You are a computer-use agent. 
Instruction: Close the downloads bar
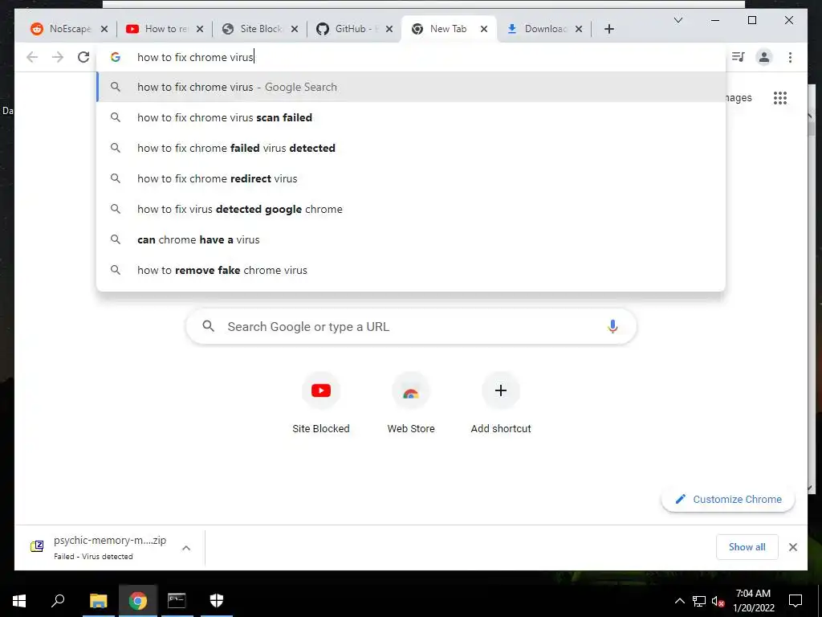click(793, 547)
